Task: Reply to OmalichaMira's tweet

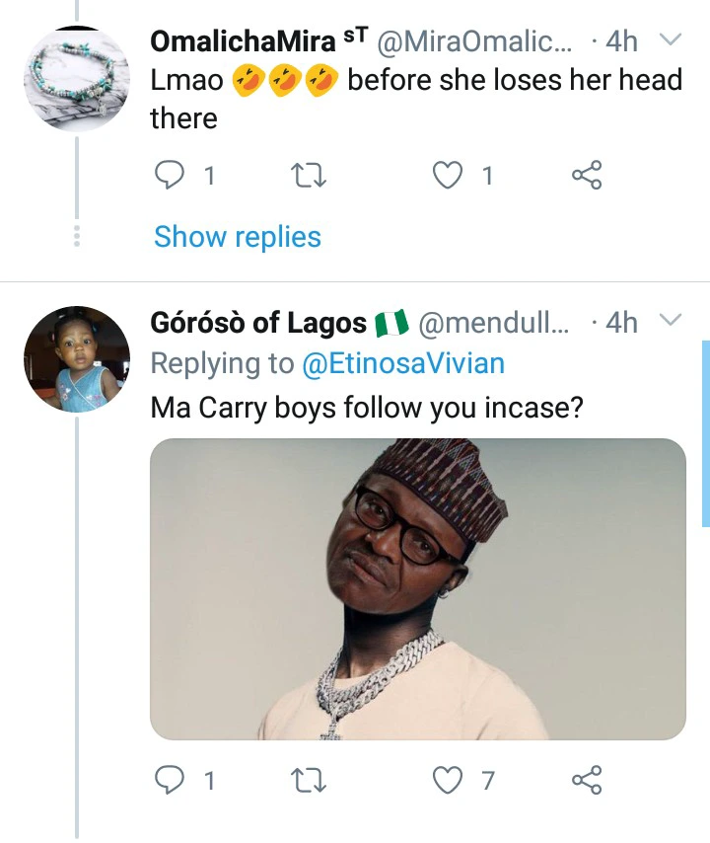Action: pyautogui.click(x=171, y=176)
